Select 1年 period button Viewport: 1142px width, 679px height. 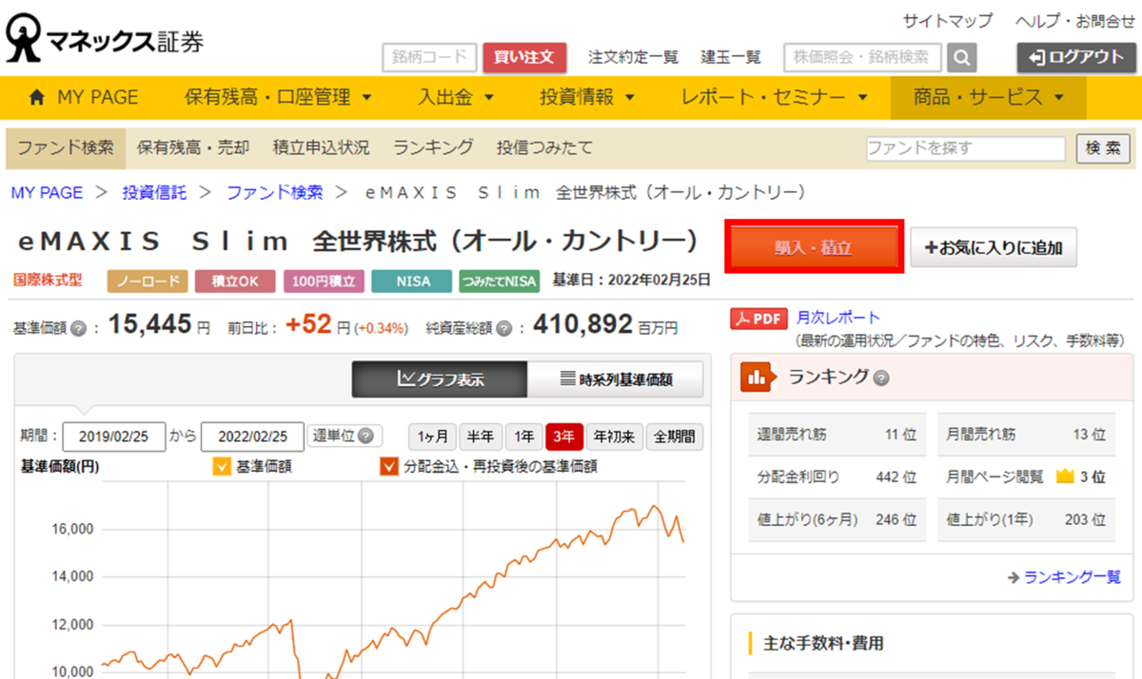pyautogui.click(x=524, y=437)
